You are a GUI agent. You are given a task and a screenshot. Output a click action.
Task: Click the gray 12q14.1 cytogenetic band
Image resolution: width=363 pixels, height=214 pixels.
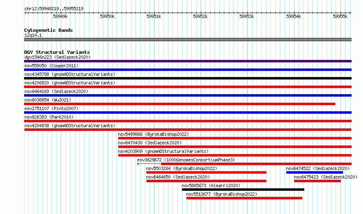(188, 40)
